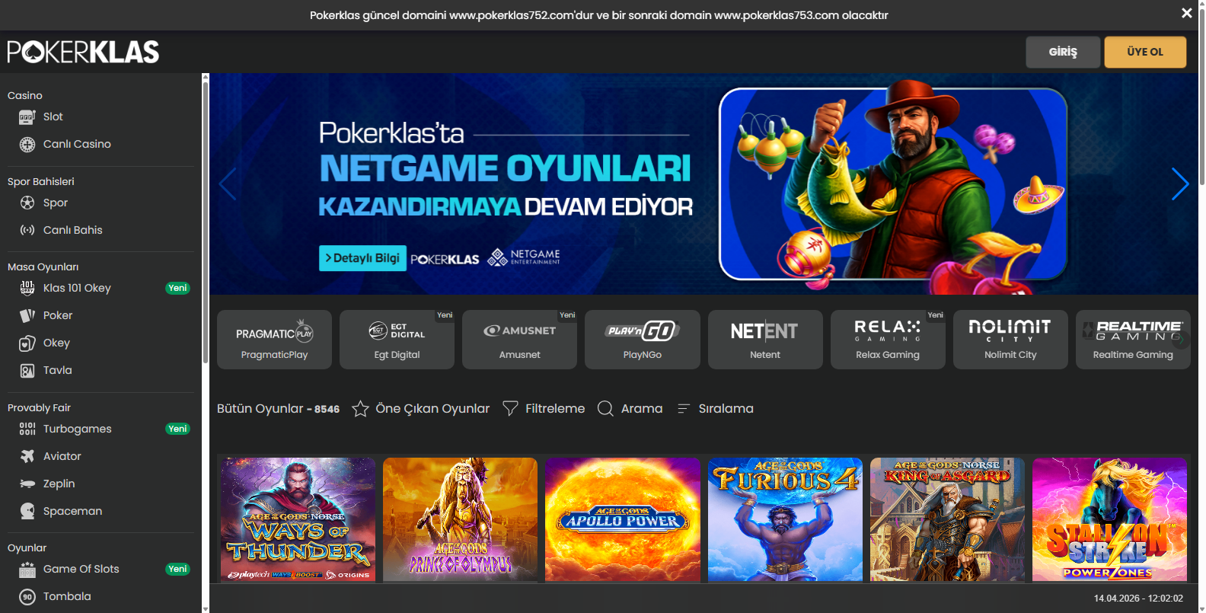Click the star icon for Öne Çıkan Oyunlar

pos(360,409)
